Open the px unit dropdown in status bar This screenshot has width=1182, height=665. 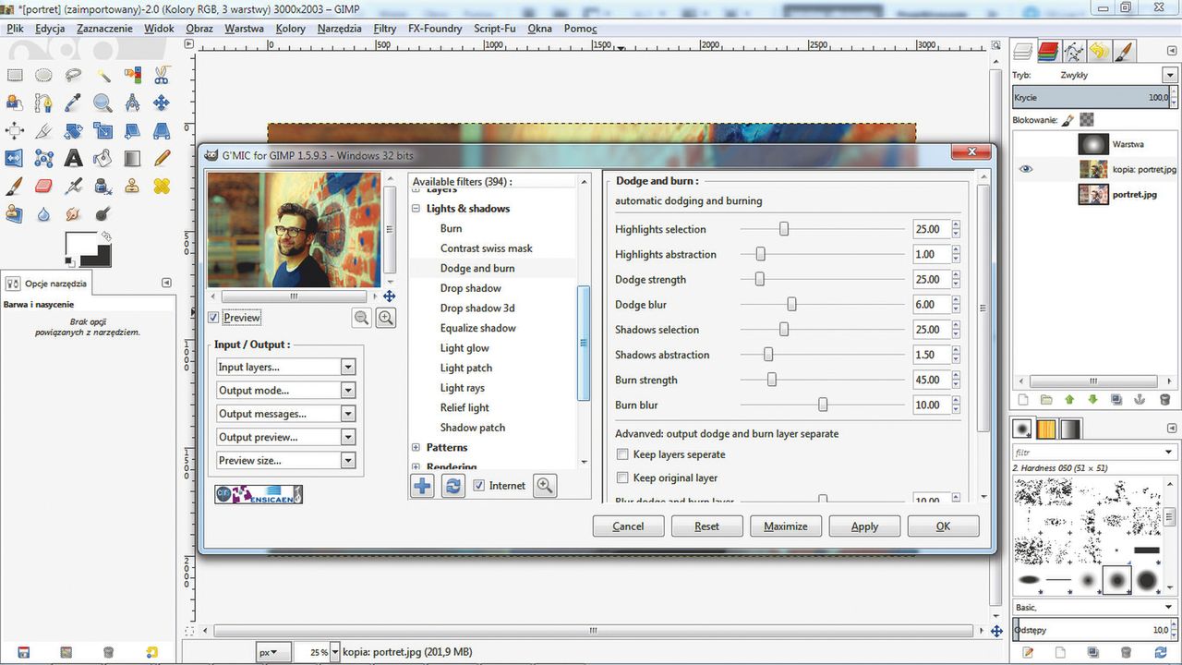273,652
